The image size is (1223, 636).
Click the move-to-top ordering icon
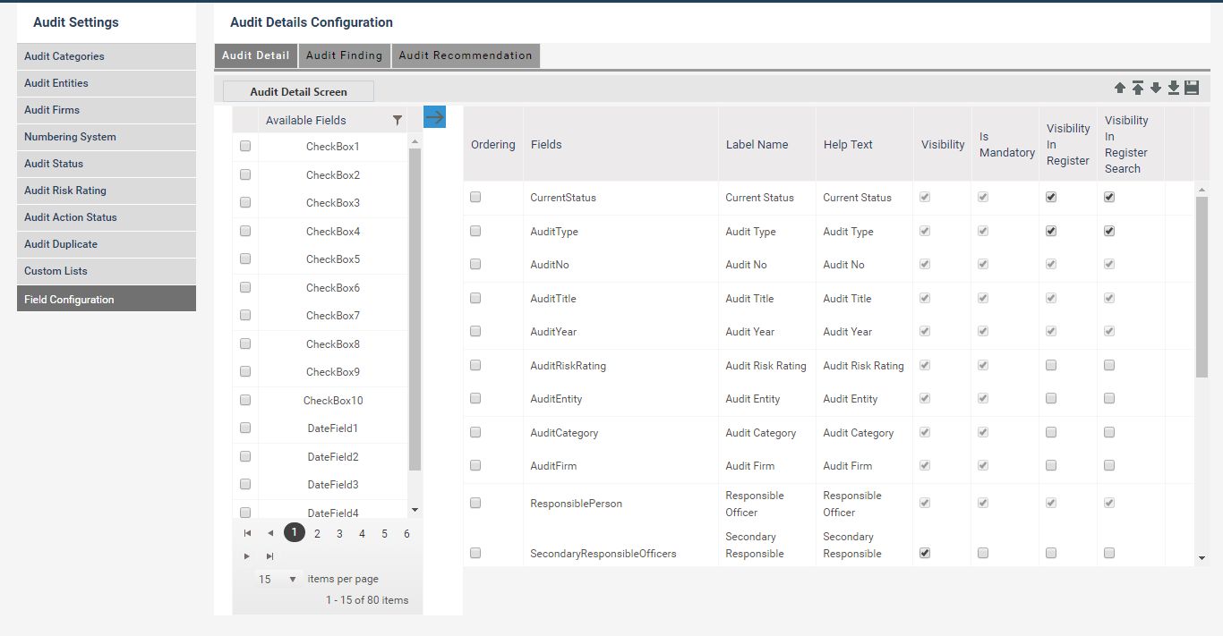1138,88
